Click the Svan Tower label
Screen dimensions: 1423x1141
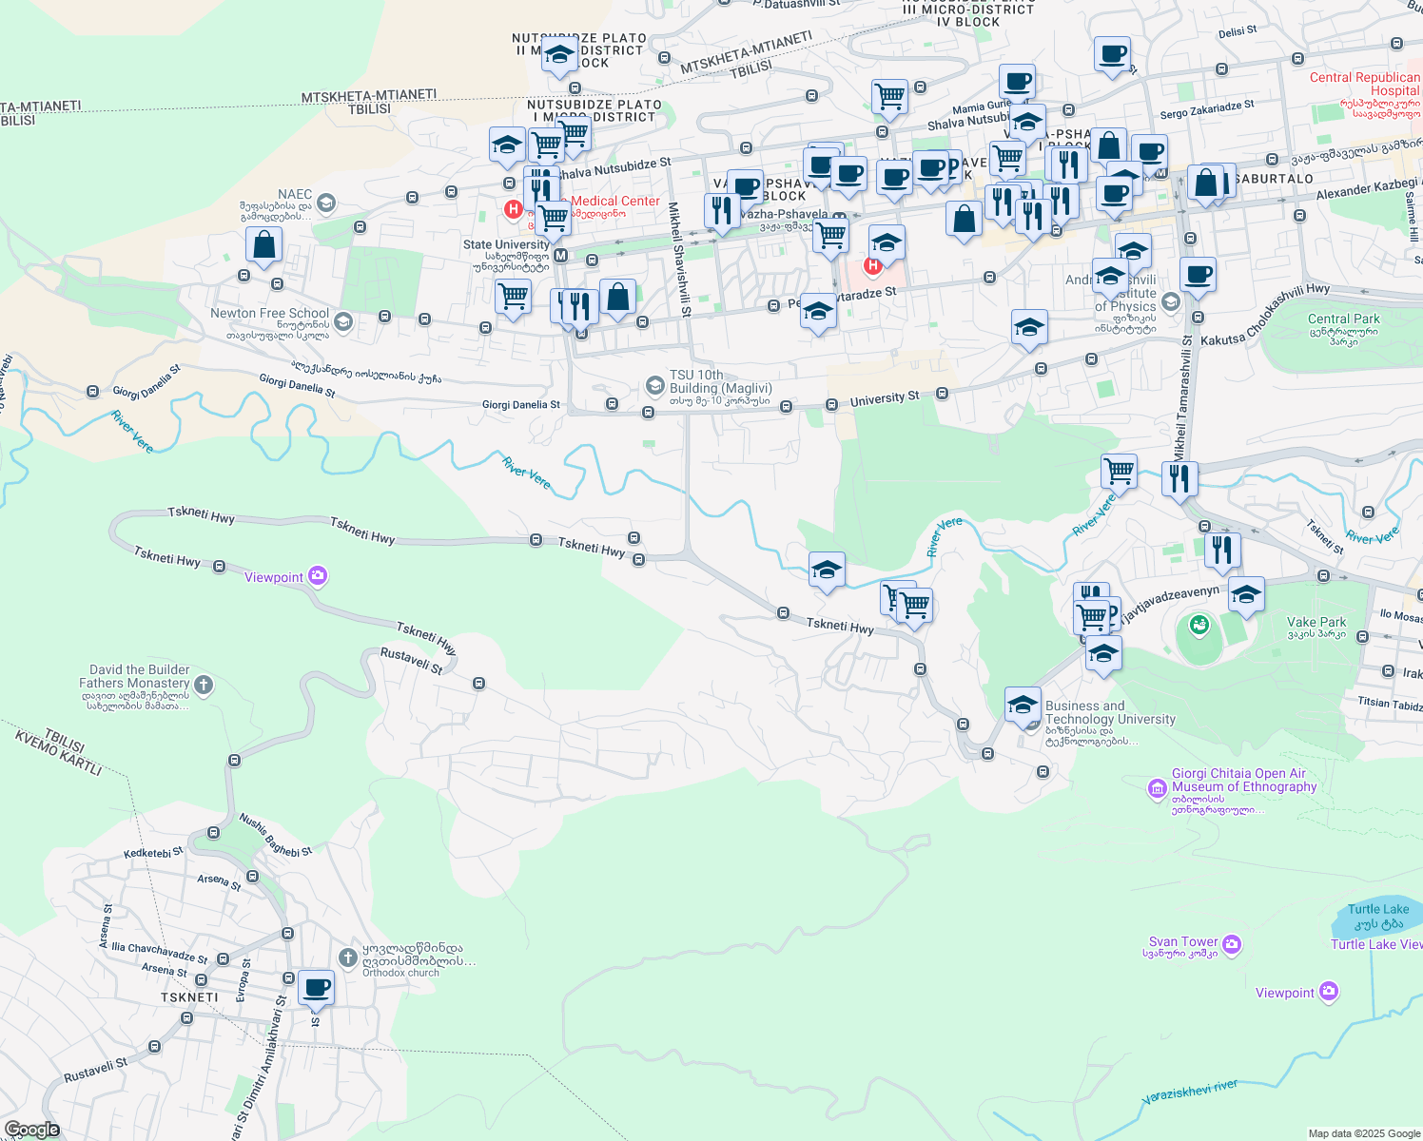(x=1183, y=941)
